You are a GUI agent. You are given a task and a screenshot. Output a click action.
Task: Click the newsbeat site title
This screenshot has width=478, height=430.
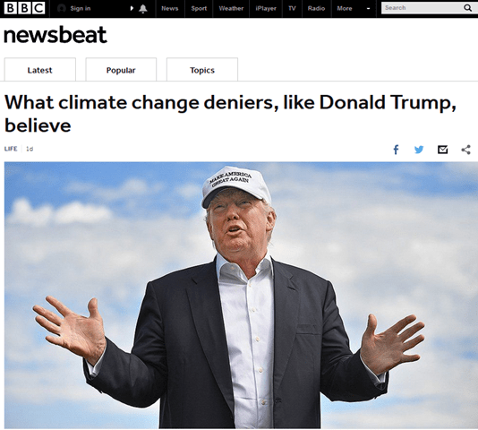(x=55, y=35)
